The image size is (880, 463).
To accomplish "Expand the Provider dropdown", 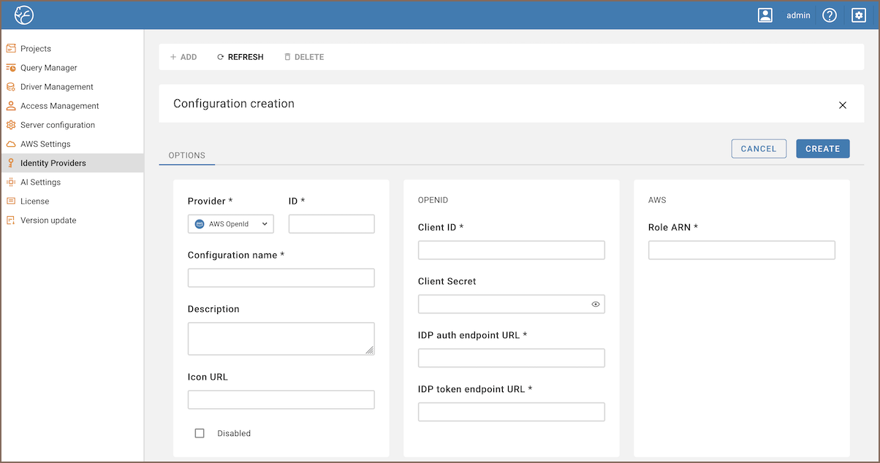I will tap(231, 224).
